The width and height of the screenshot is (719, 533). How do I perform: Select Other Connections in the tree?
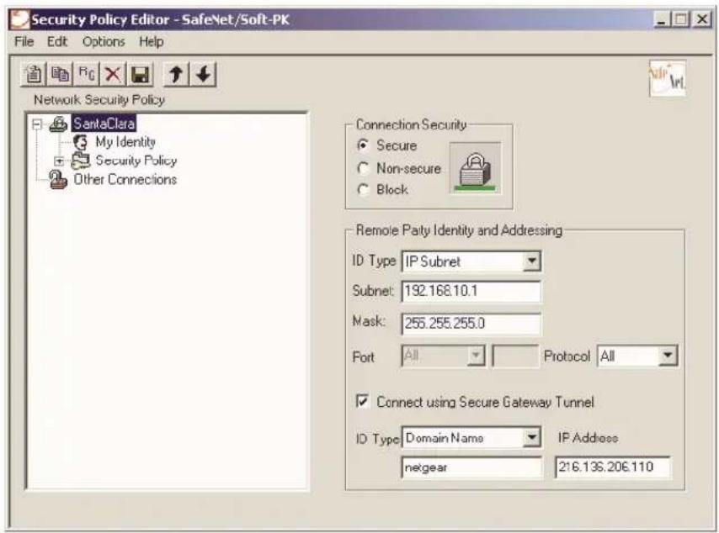pyautogui.click(x=125, y=180)
